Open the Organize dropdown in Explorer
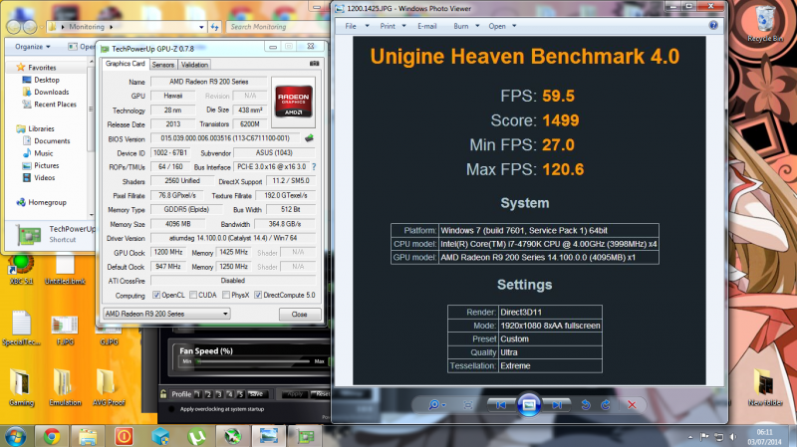This screenshot has width=797, height=447. pyautogui.click(x=33, y=46)
